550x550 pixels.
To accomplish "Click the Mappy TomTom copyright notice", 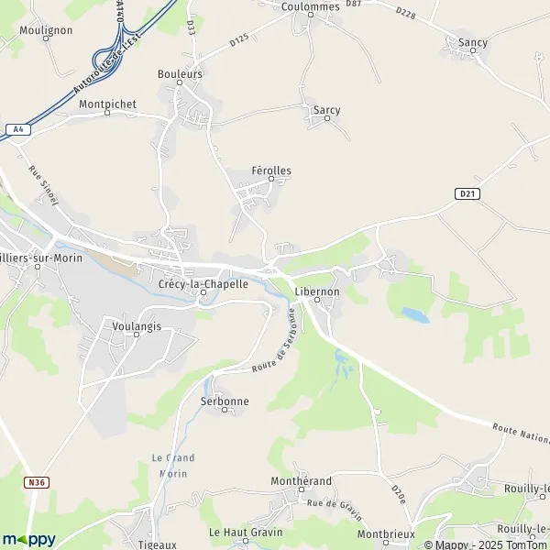I will pyautogui.click(x=486, y=544).
